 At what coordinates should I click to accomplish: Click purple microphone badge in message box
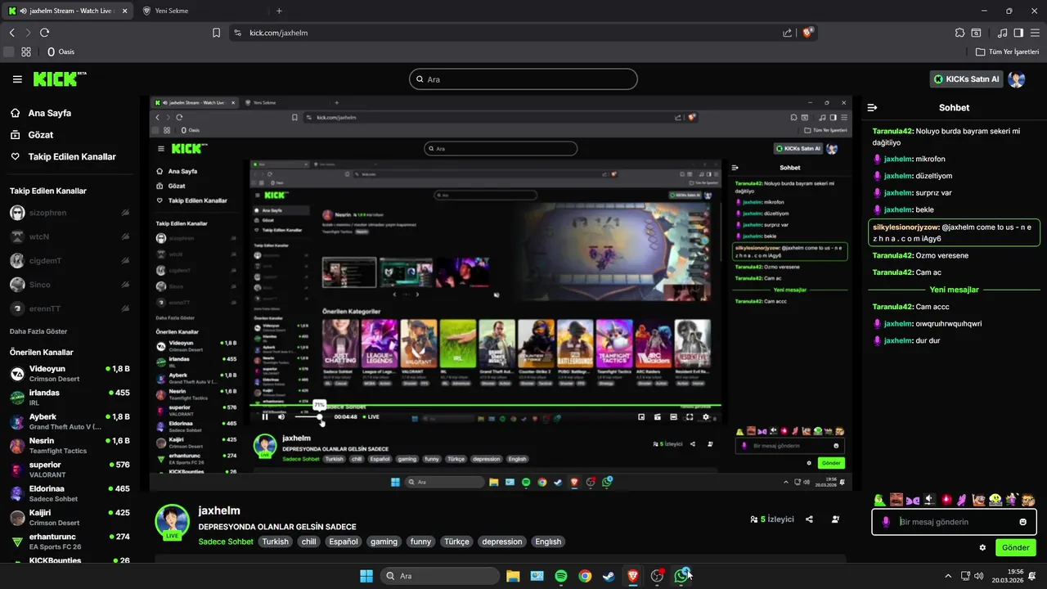point(886,522)
